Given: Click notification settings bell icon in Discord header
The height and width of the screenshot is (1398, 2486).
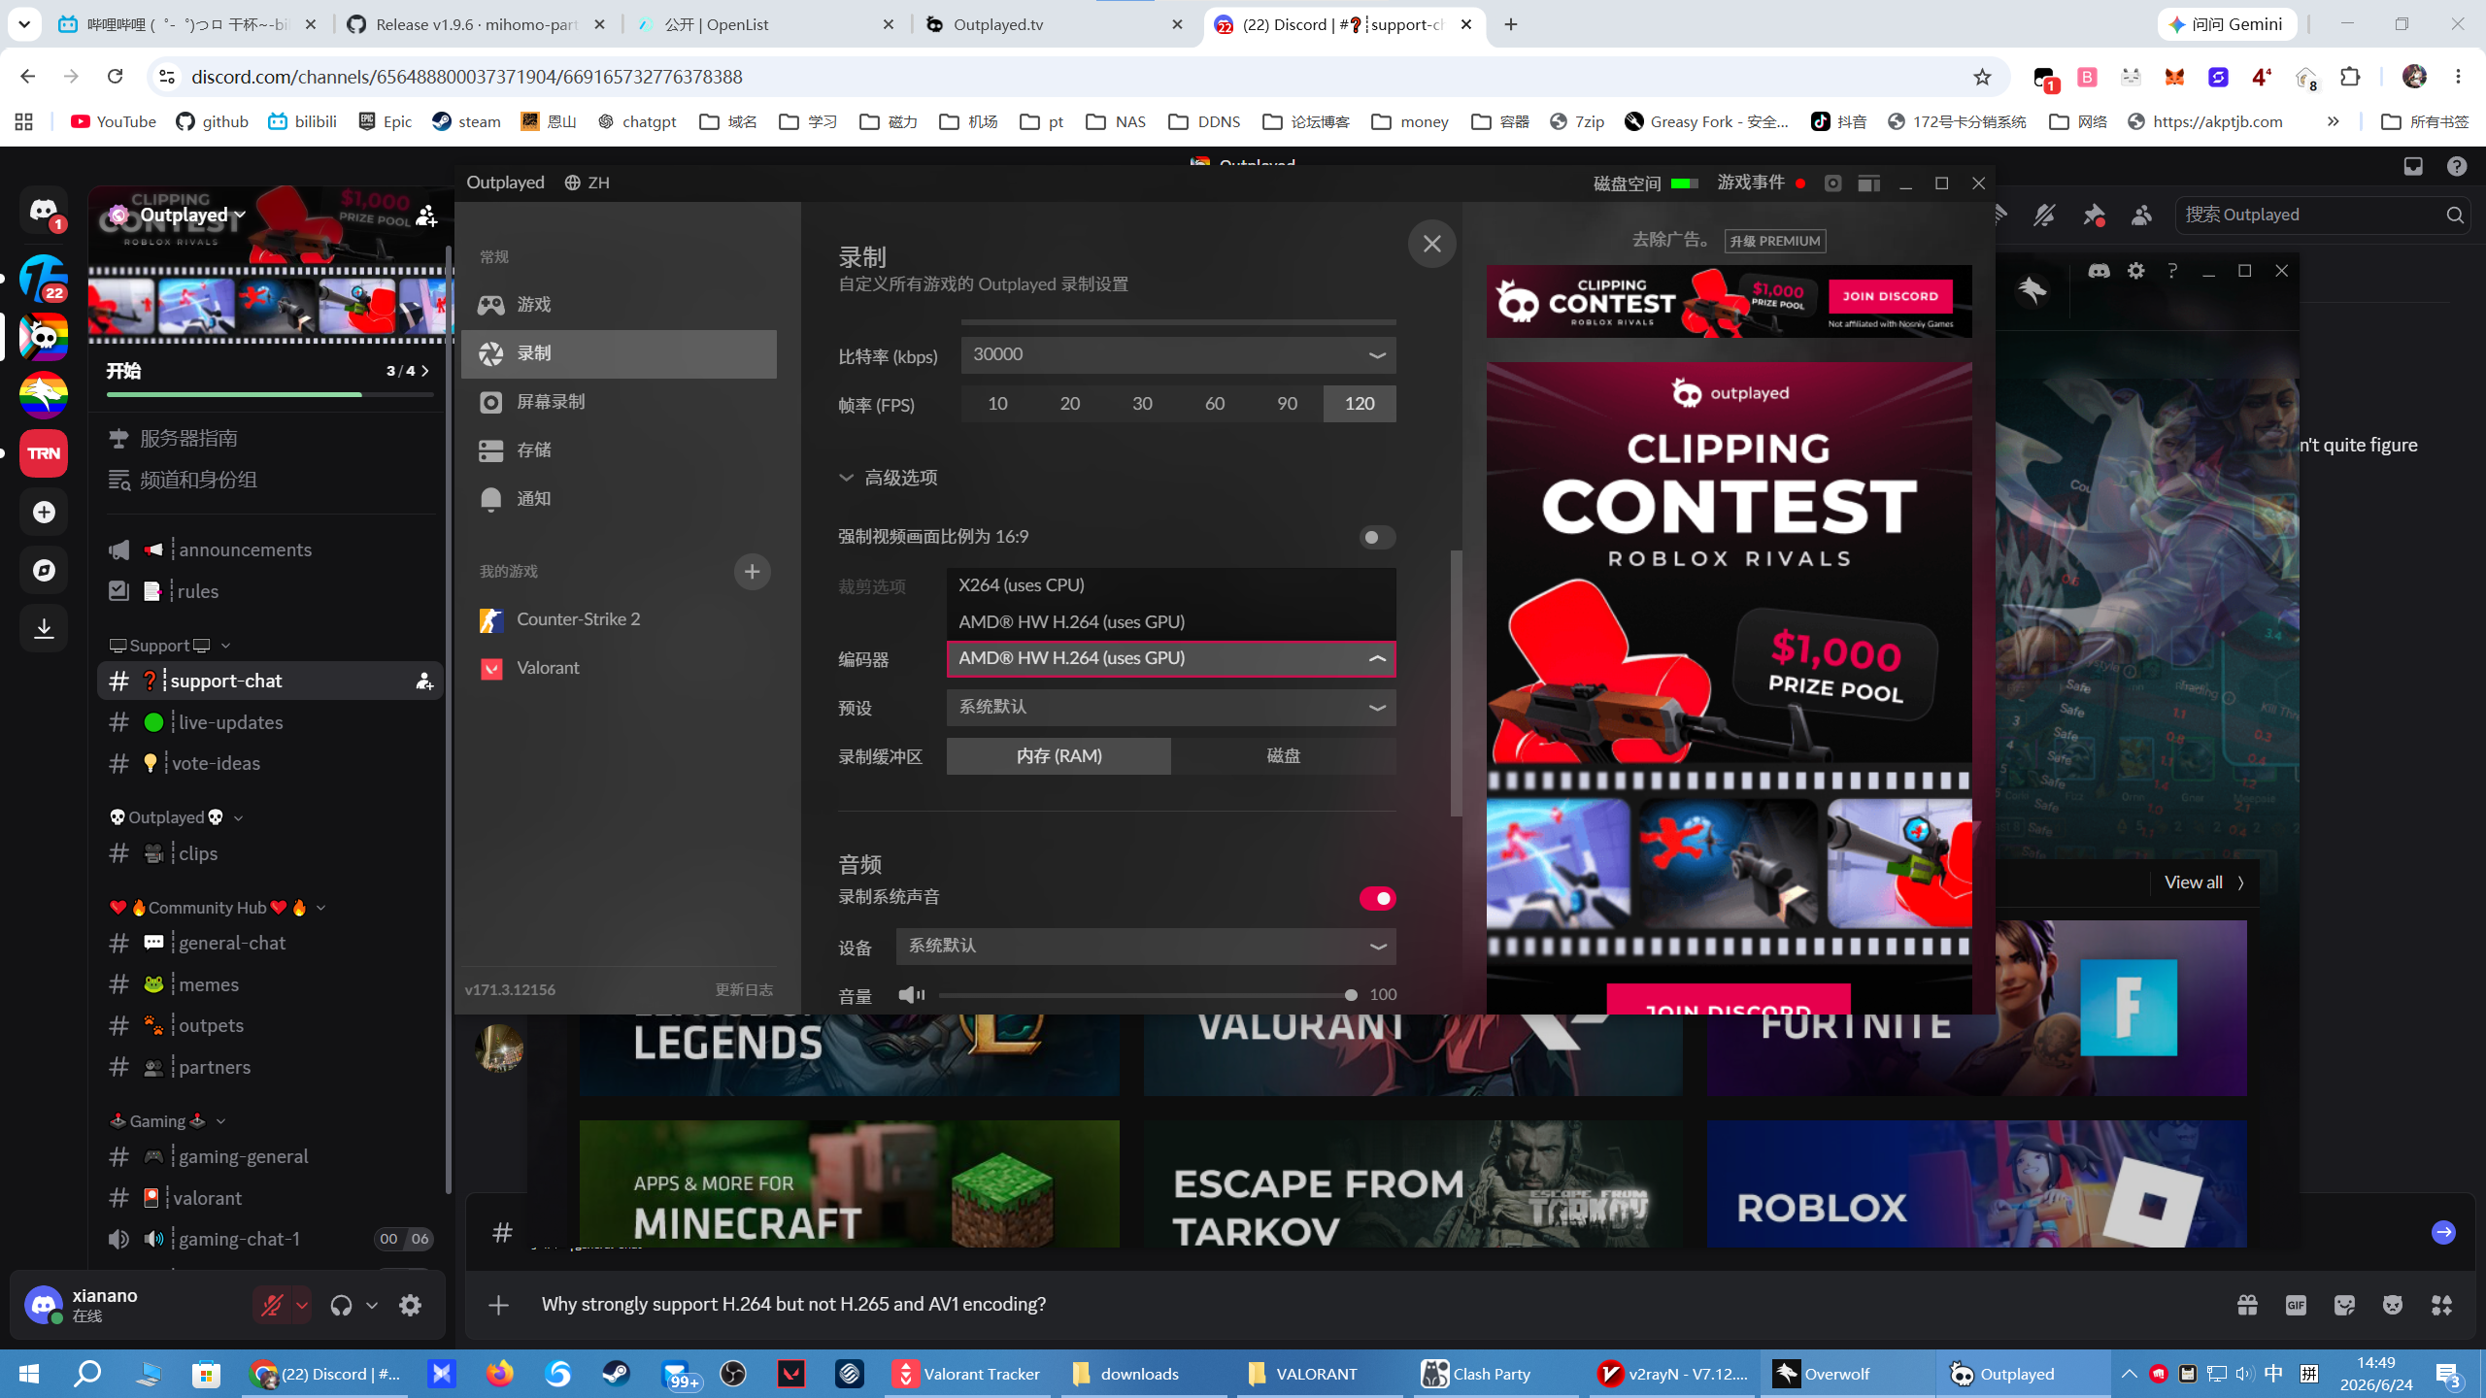Looking at the screenshot, I should coord(2044,215).
